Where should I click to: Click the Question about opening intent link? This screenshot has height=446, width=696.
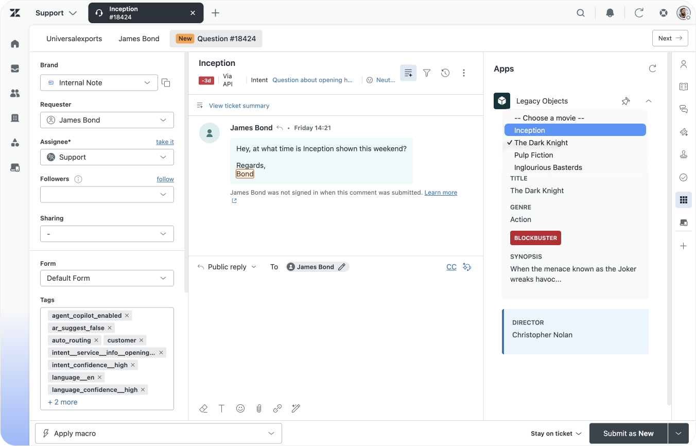pyautogui.click(x=312, y=80)
